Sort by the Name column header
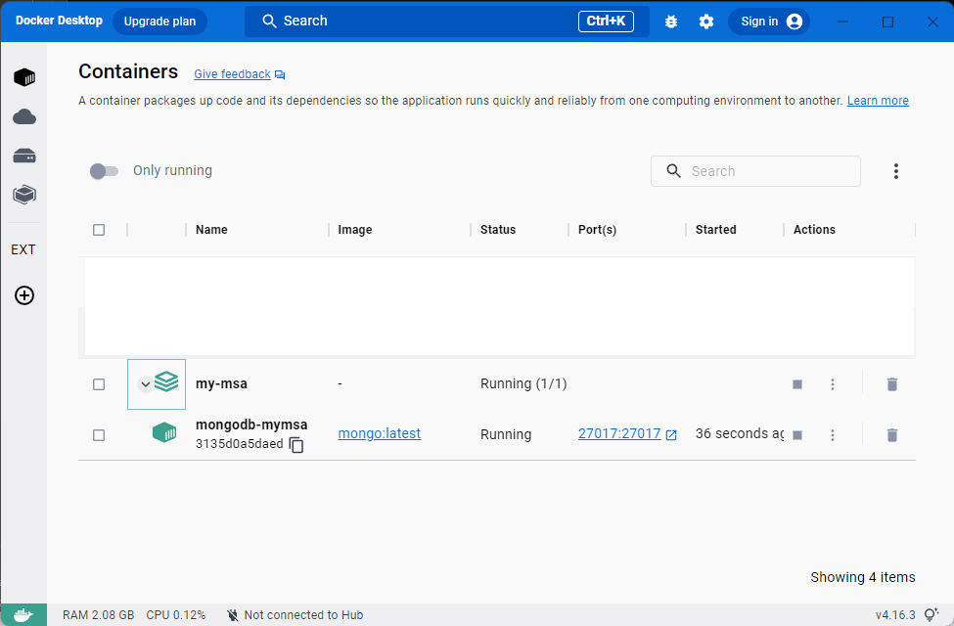Screen dimensions: 954x626 [x=211, y=230]
